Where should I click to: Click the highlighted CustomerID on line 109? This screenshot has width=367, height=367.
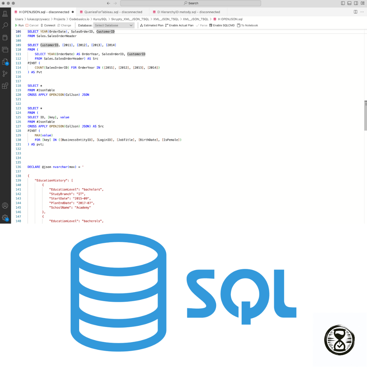49,45
